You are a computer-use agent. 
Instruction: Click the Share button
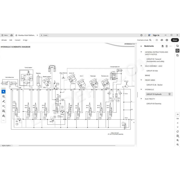click(x=175, y=40)
